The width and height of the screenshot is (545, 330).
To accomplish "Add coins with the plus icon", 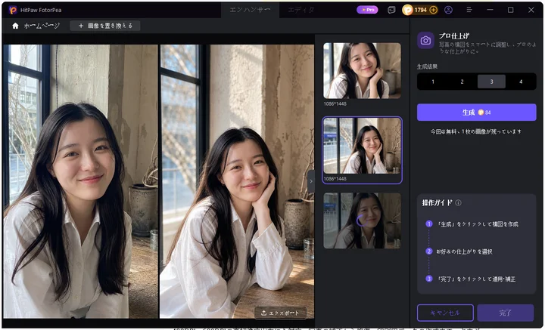I will (433, 10).
